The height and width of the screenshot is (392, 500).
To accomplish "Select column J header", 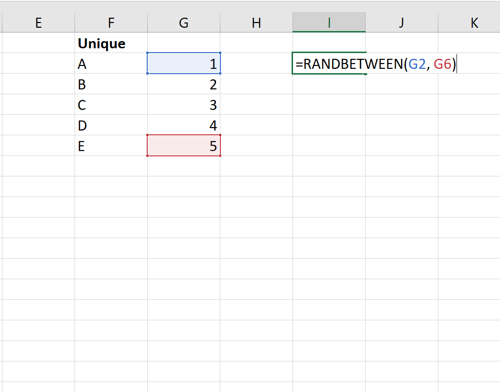I will coord(402,22).
